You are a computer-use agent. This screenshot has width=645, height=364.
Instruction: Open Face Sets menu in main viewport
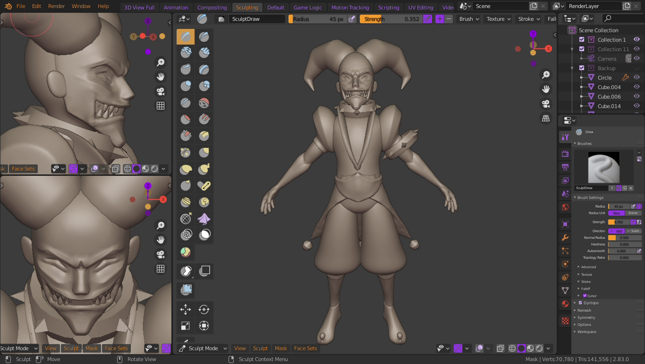pyautogui.click(x=306, y=348)
